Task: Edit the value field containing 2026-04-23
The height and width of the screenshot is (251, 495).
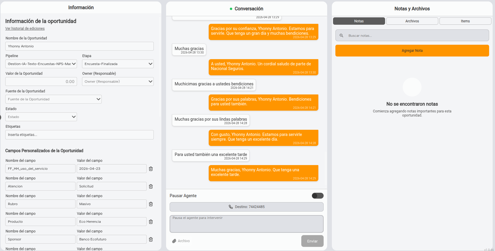Action: (x=112, y=169)
